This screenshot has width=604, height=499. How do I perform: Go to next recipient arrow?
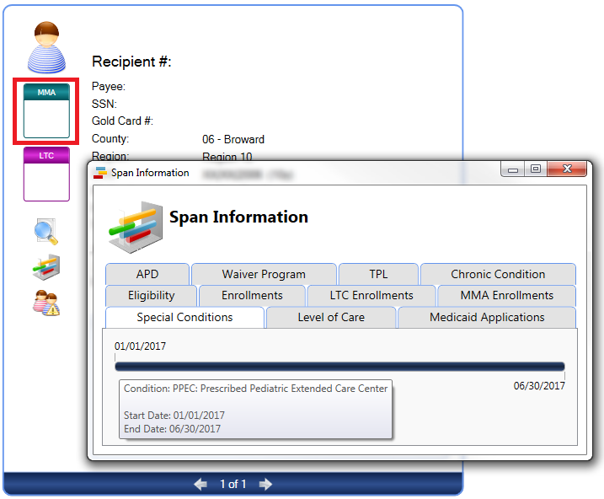[x=265, y=484]
